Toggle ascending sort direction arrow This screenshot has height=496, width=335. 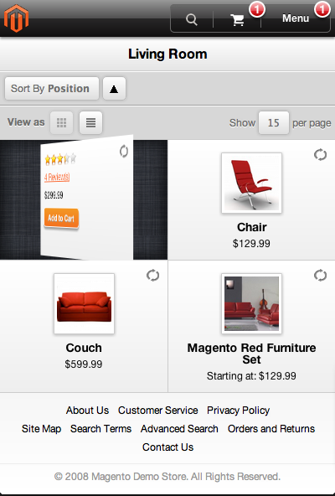click(x=114, y=89)
